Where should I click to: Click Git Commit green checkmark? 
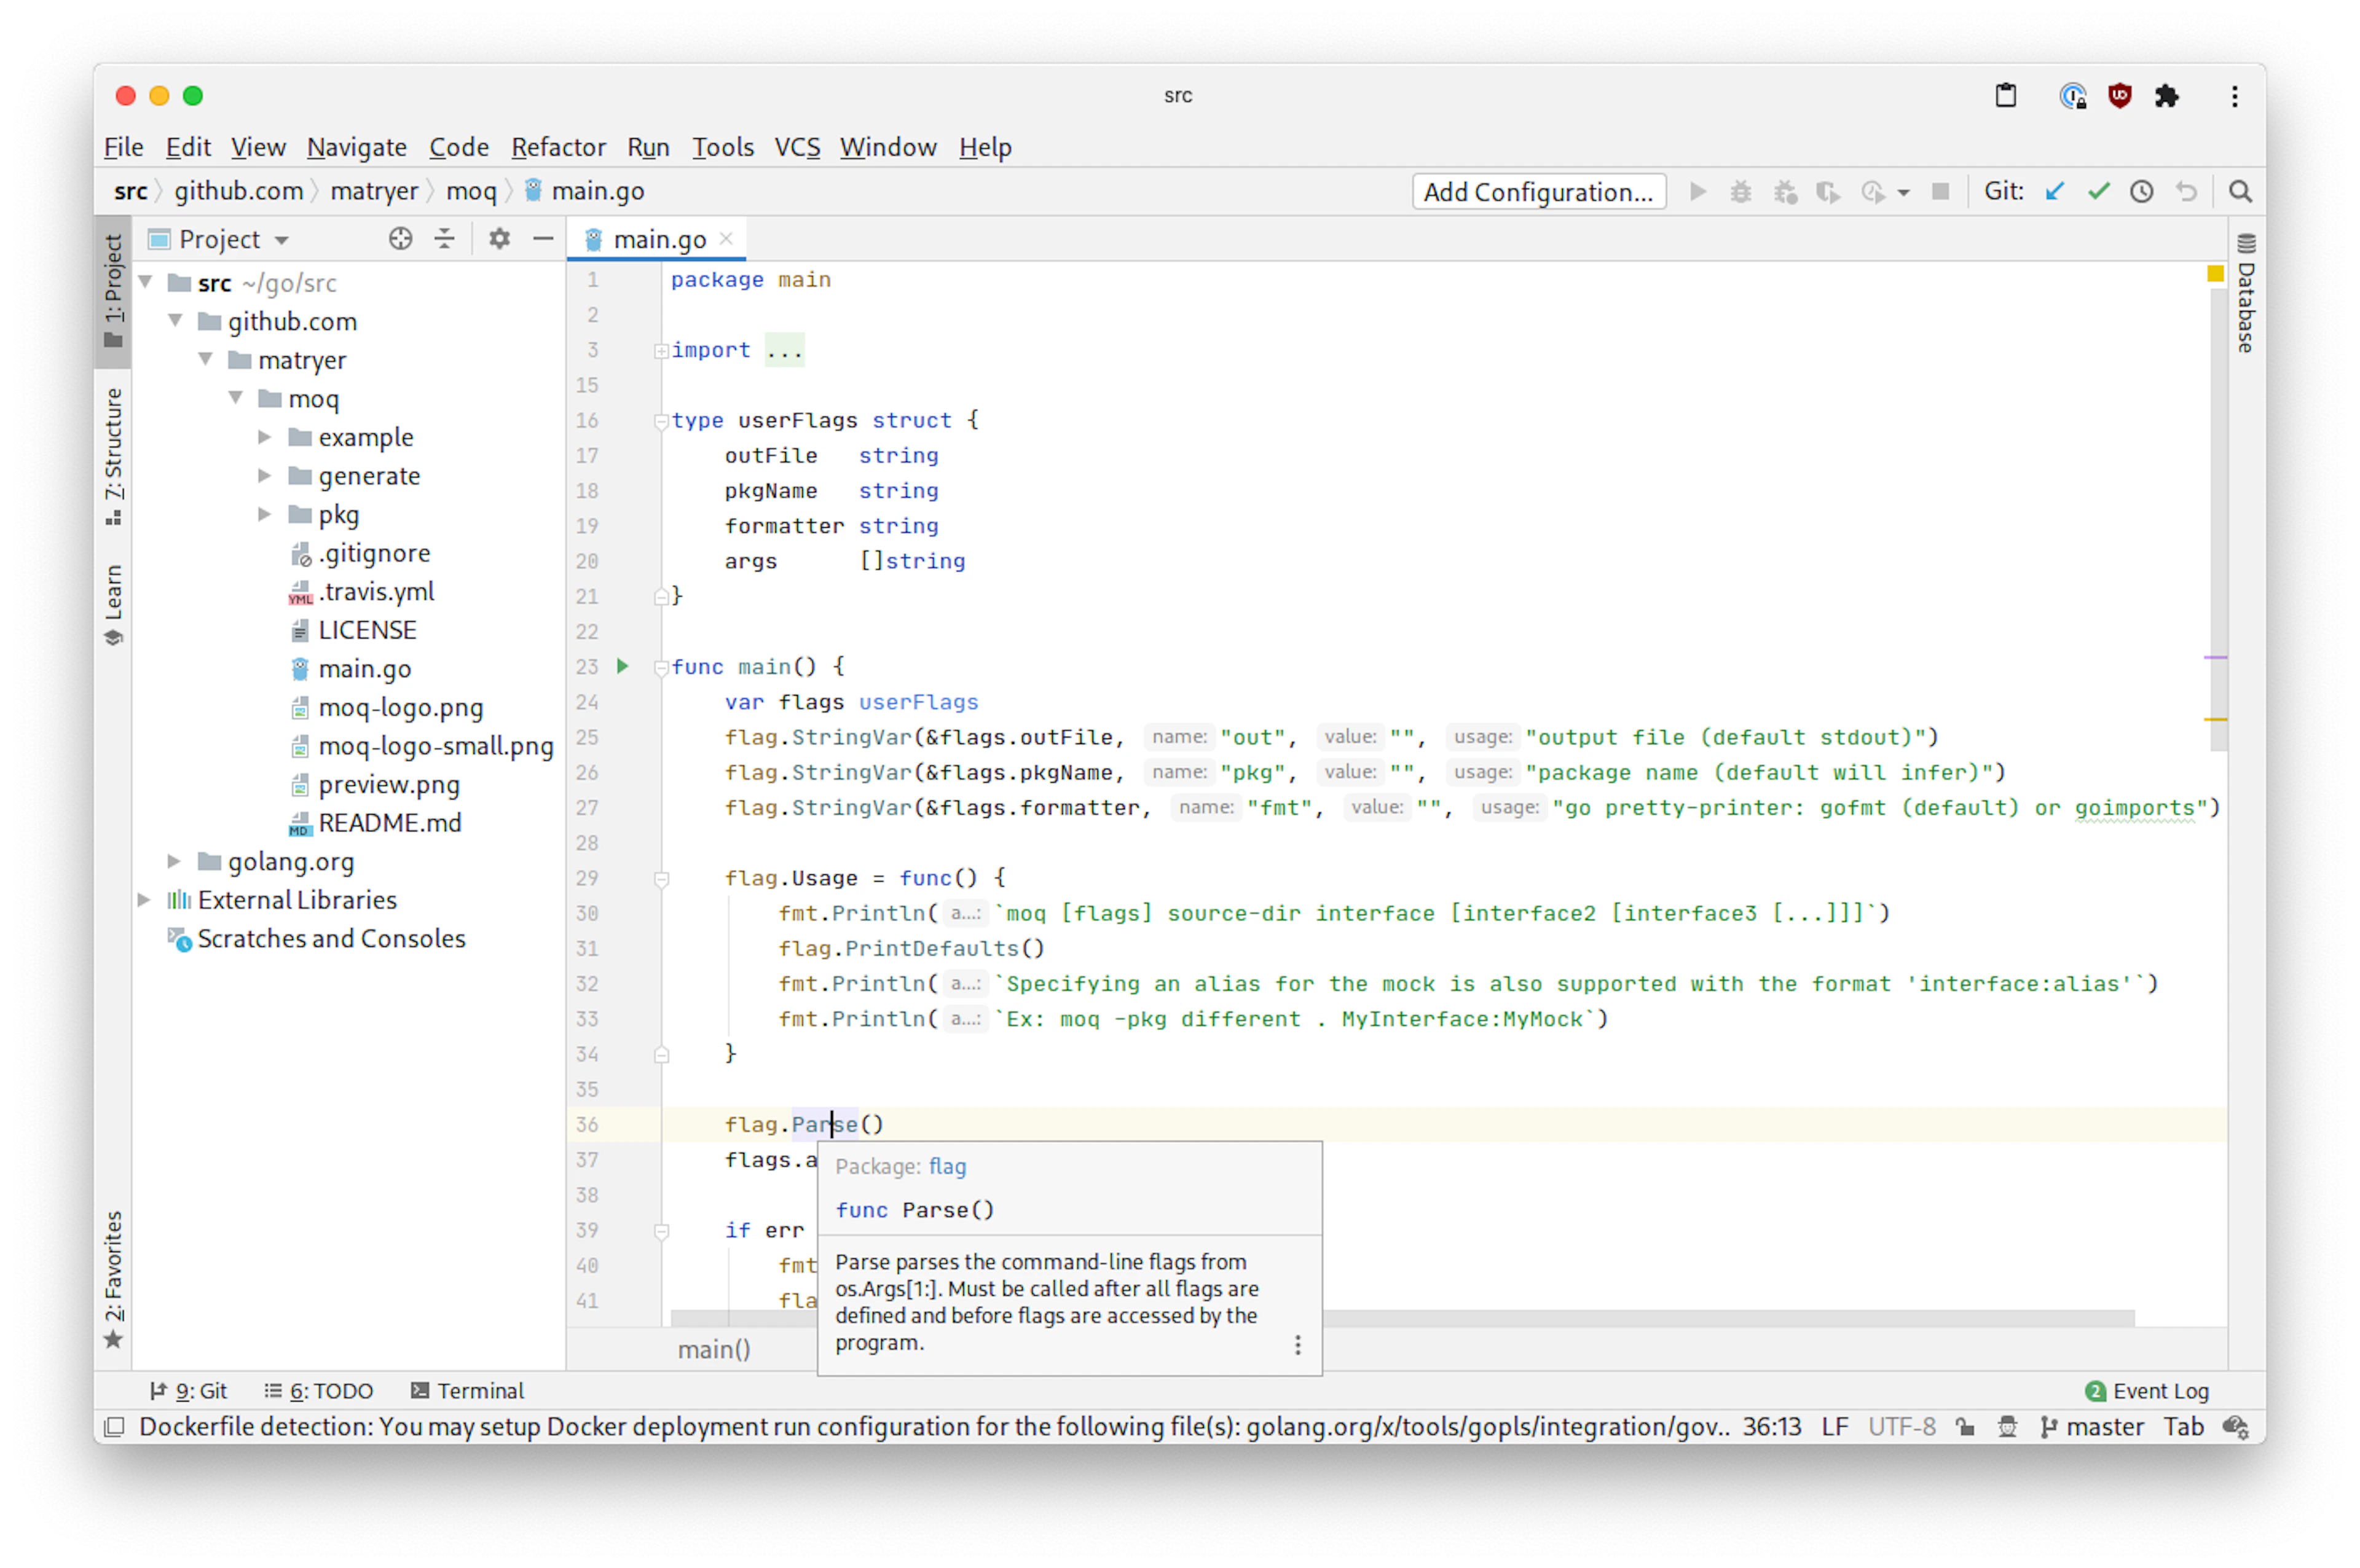2098,191
